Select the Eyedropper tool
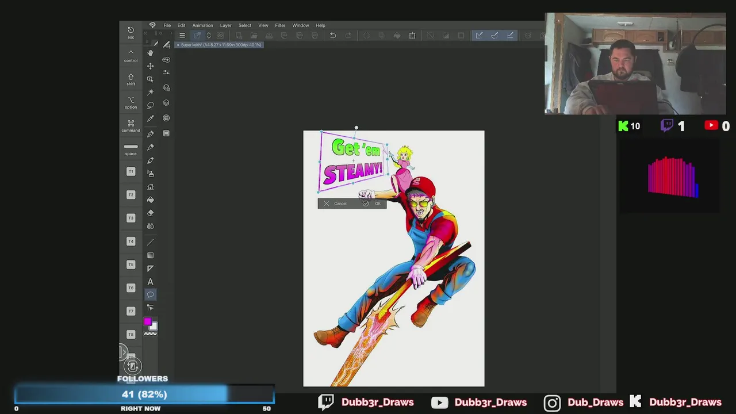The width and height of the screenshot is (736, 414). (150, 118)
